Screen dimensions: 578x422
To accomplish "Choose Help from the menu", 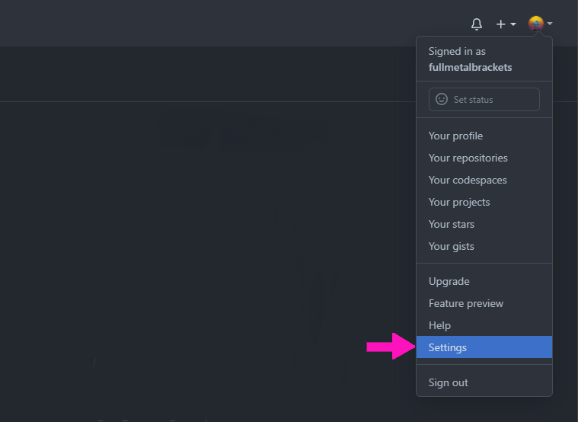I will point(484,325).
